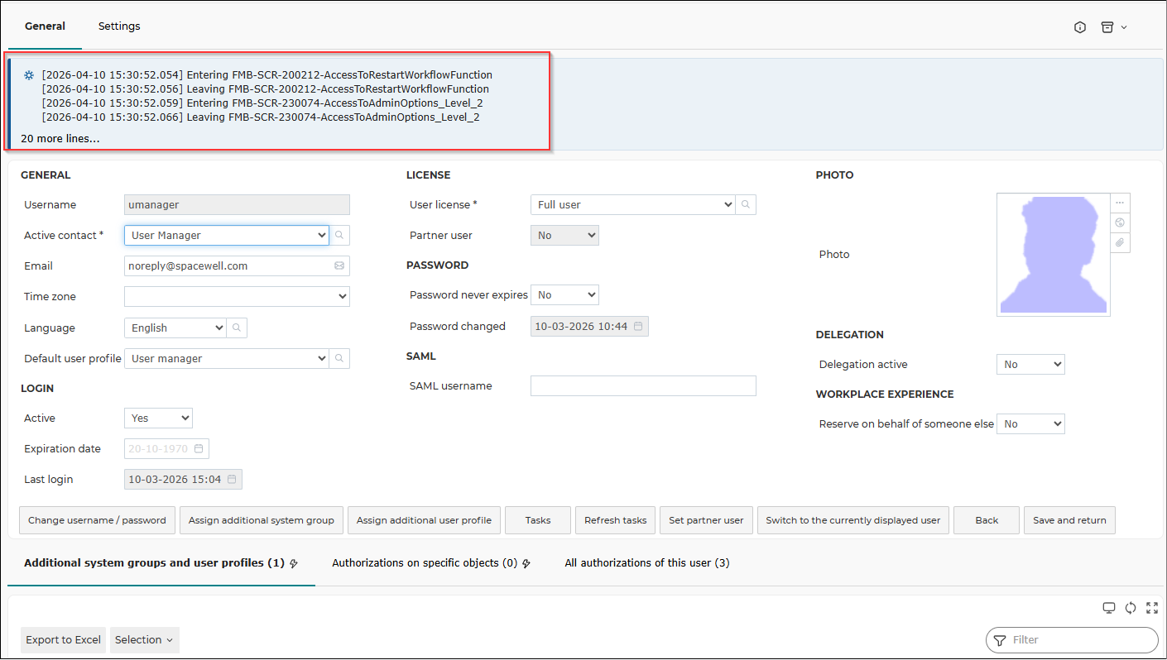Click the attachment paperclip icon by photo
Viewport: 1167px width, 660px height.
(1120, 242)
